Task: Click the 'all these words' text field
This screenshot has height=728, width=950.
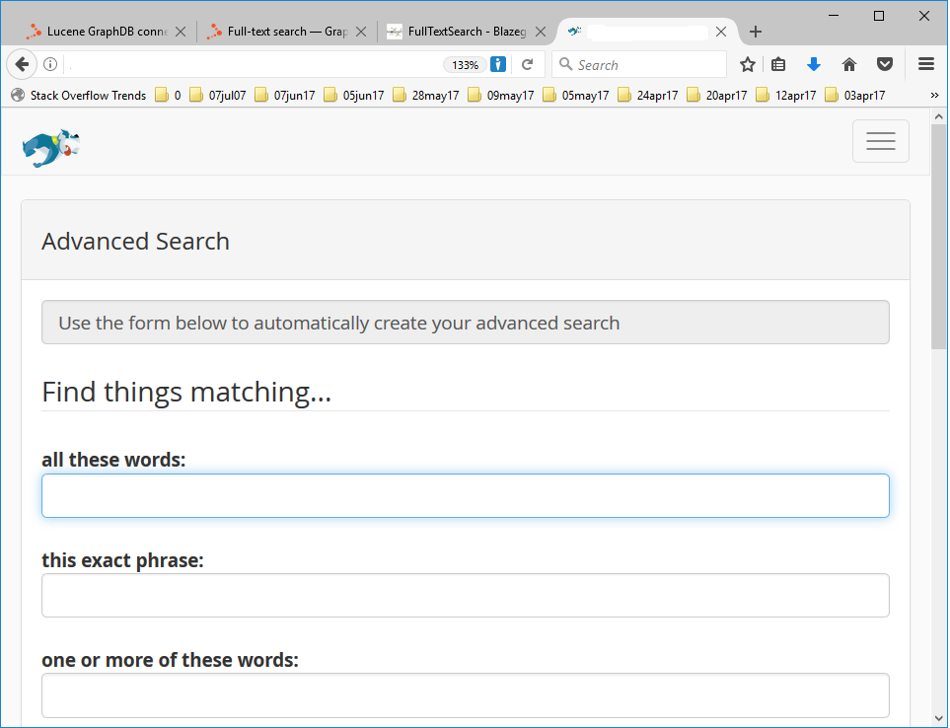Action: (x=465, y=495)
